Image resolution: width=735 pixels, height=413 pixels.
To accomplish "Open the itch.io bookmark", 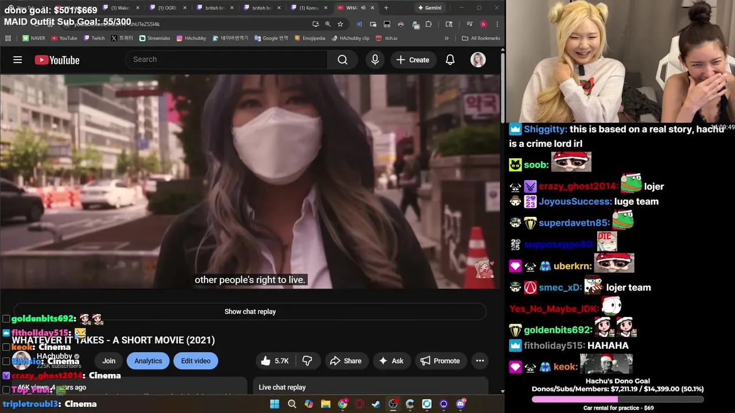I will [387, 38].
